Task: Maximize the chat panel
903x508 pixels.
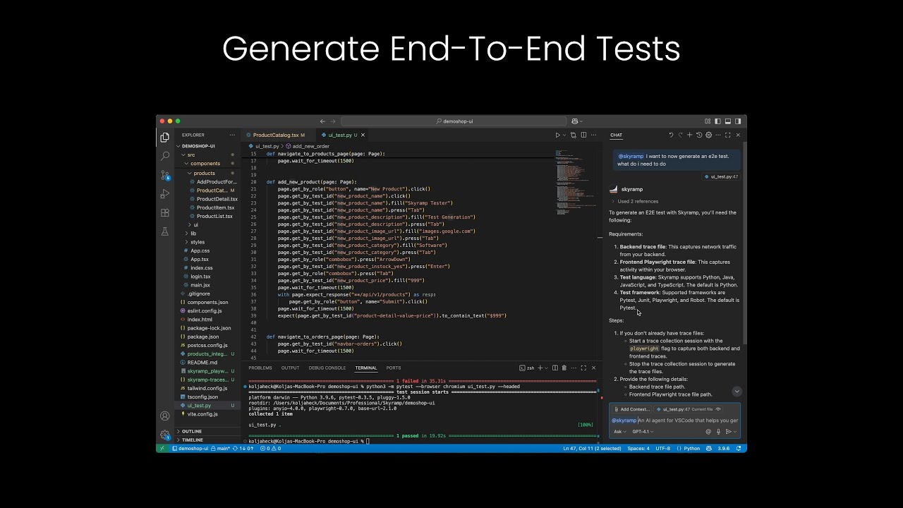Action: coord(728,135)
